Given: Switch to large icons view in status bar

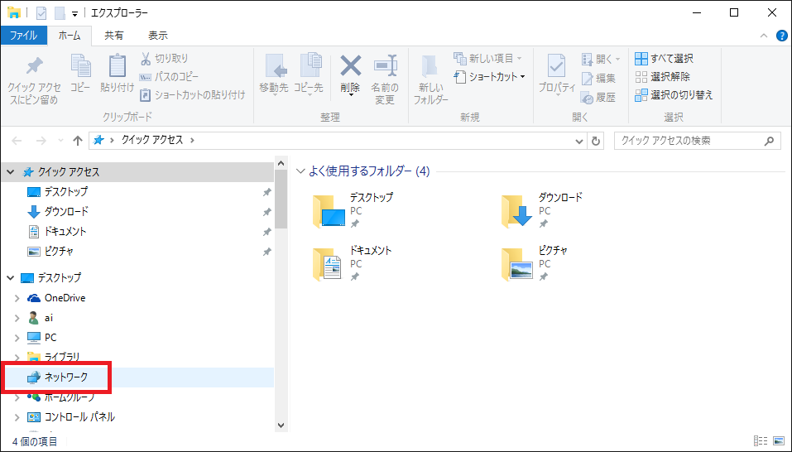Looking at the screenshot, I should 779,441.
